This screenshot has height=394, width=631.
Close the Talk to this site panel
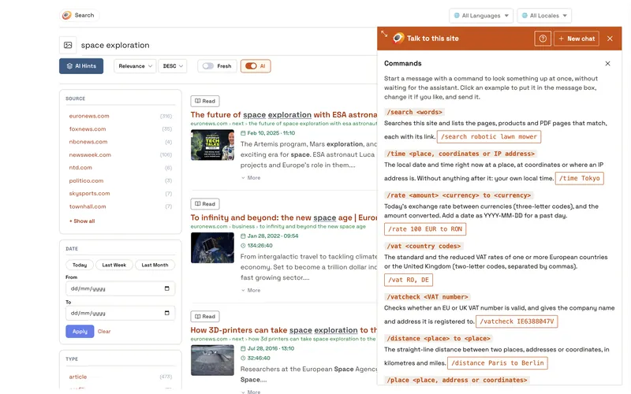point(610,39)
